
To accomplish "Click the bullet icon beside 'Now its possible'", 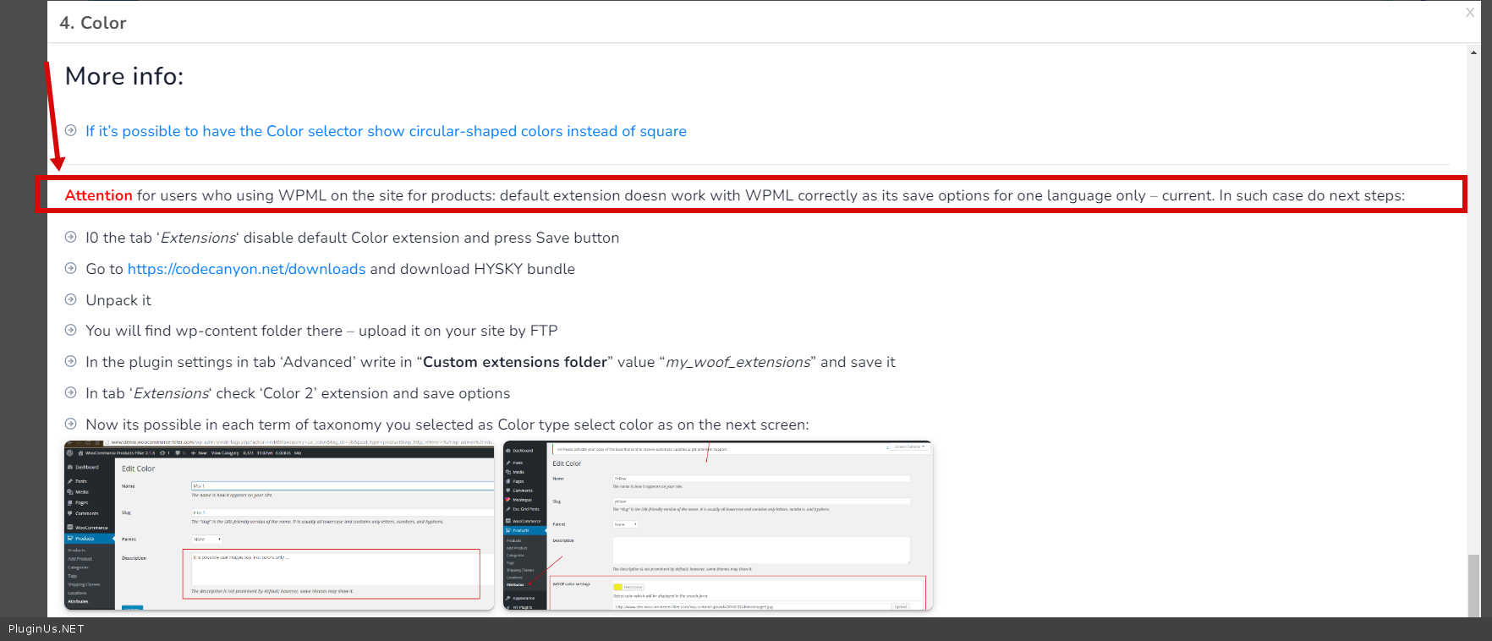I will coord(71,425).
